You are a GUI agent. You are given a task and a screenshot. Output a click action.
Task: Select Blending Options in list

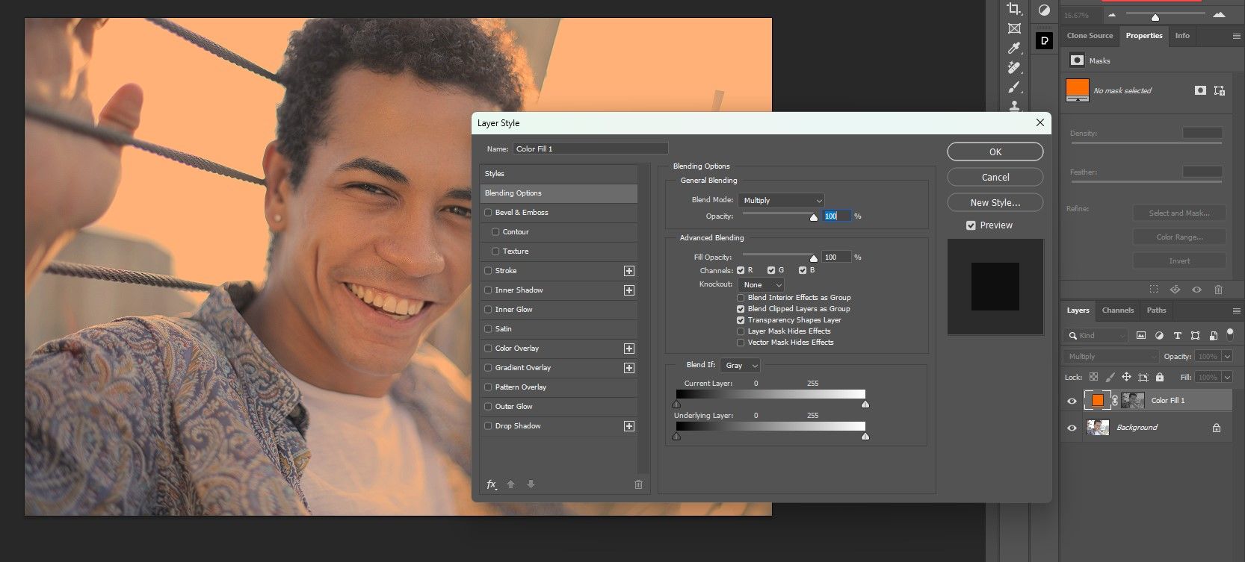(558, 193)
